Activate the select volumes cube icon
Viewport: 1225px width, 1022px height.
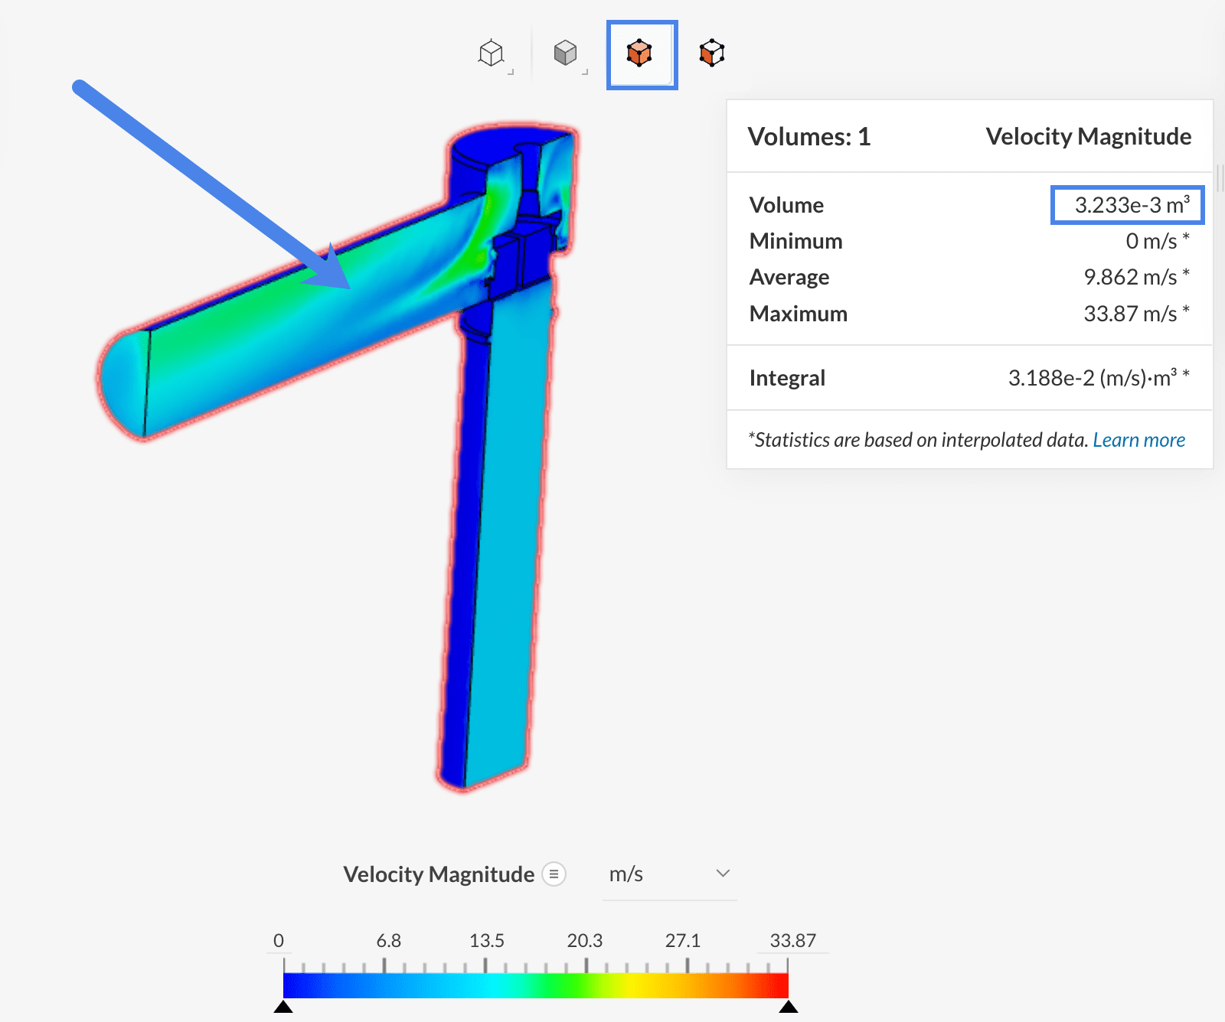click(640, 54)
